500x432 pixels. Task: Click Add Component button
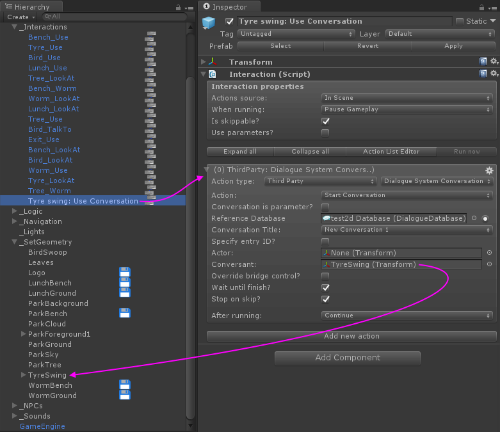[x=348, y=358]
